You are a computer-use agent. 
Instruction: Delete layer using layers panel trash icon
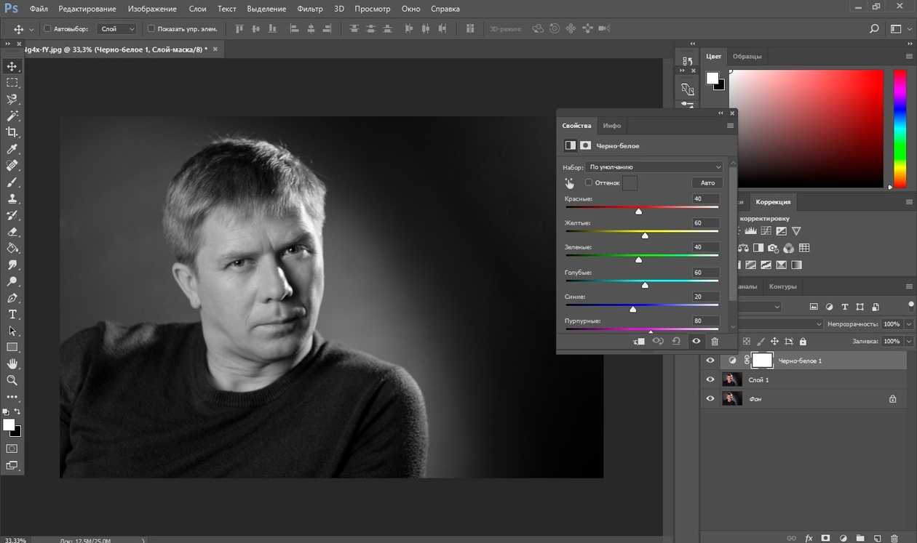894,538
